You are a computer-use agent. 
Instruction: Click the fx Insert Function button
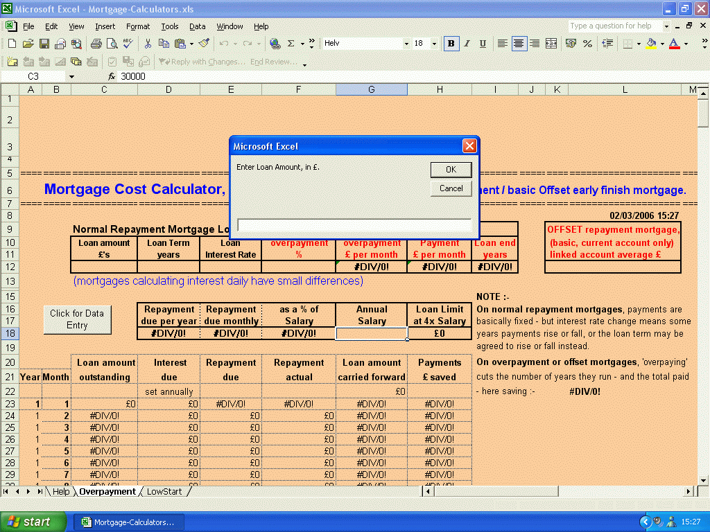point(112,76)
